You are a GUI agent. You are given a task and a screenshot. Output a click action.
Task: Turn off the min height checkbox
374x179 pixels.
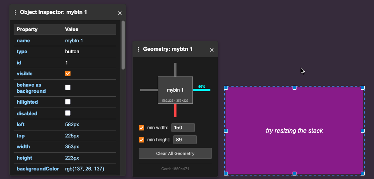141,140
